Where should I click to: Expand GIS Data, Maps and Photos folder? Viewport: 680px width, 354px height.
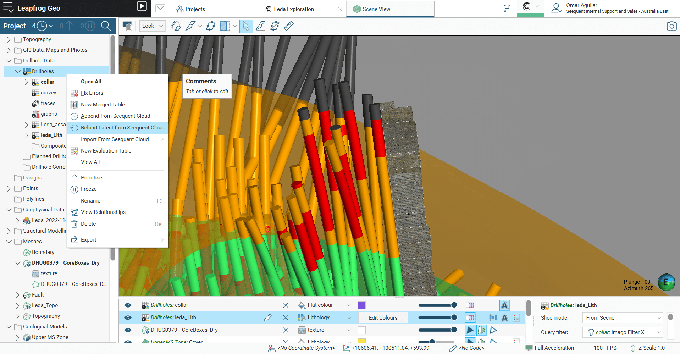pos(9,50)
